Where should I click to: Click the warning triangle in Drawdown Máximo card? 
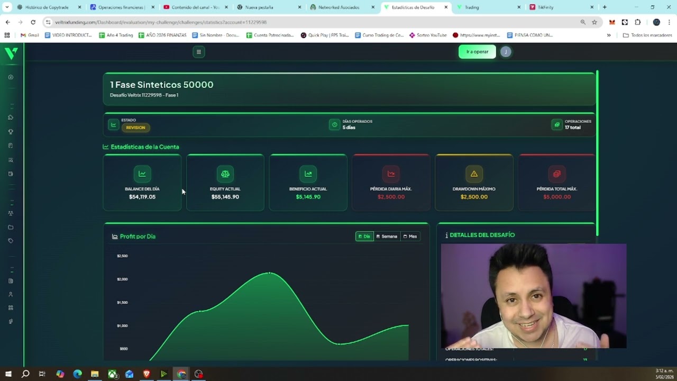474,174
